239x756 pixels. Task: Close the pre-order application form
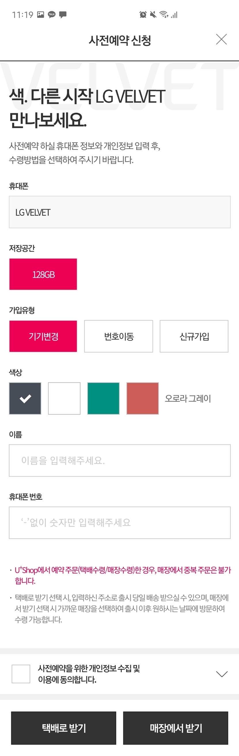click(221, 39)
